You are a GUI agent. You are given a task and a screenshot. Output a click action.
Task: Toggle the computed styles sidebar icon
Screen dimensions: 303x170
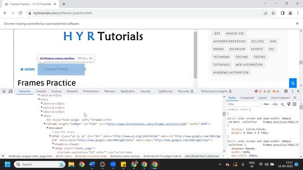294,104
